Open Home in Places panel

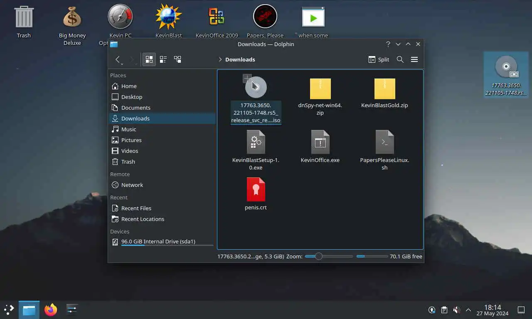[162, 86]
